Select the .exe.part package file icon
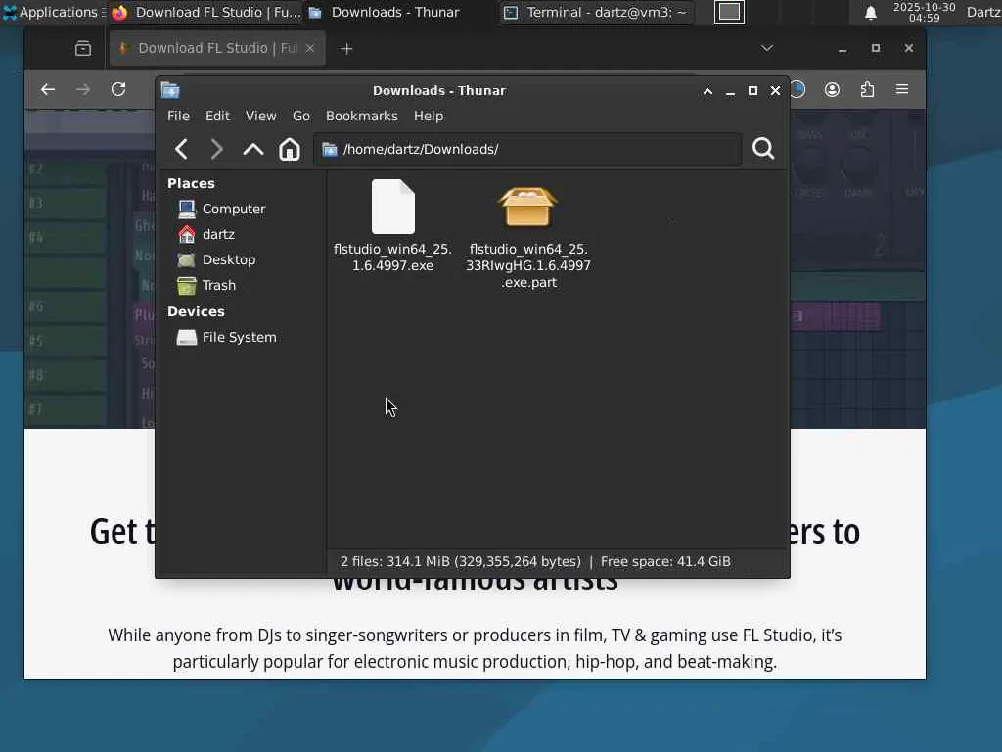The width and height of the screenshot is (1002, 752). point(527,208)
